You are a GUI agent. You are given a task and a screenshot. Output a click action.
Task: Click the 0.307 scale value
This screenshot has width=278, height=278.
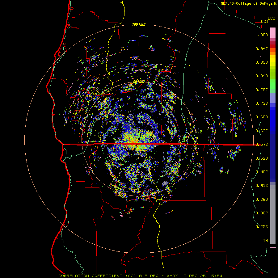[262, 213]
